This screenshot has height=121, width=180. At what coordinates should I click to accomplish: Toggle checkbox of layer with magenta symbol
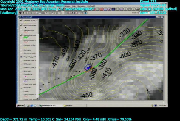coord(21,74)
